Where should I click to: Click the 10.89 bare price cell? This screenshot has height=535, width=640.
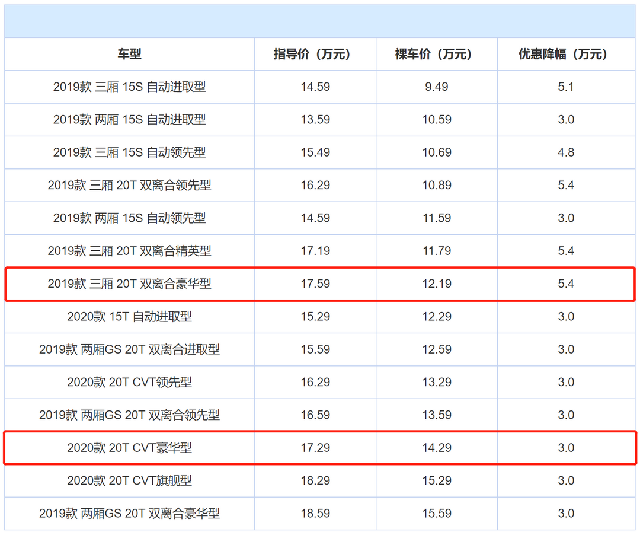436,186
